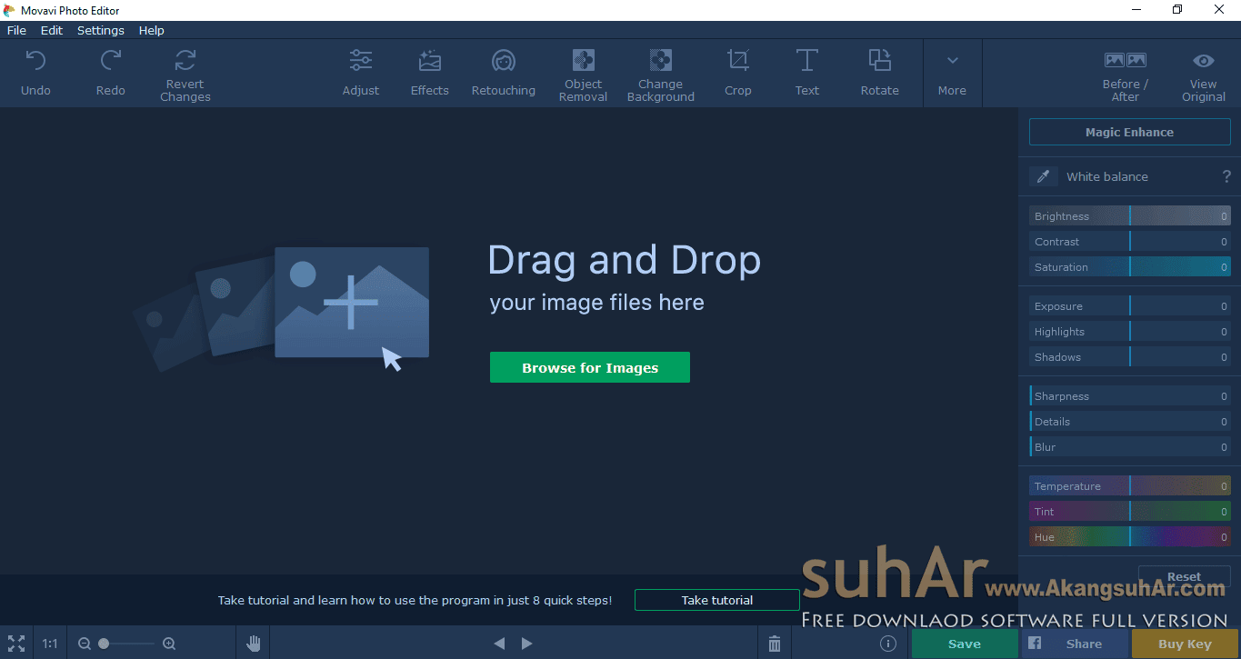Click the zoom out magnifier
The image size is (1241, 659).
[85, 644]
